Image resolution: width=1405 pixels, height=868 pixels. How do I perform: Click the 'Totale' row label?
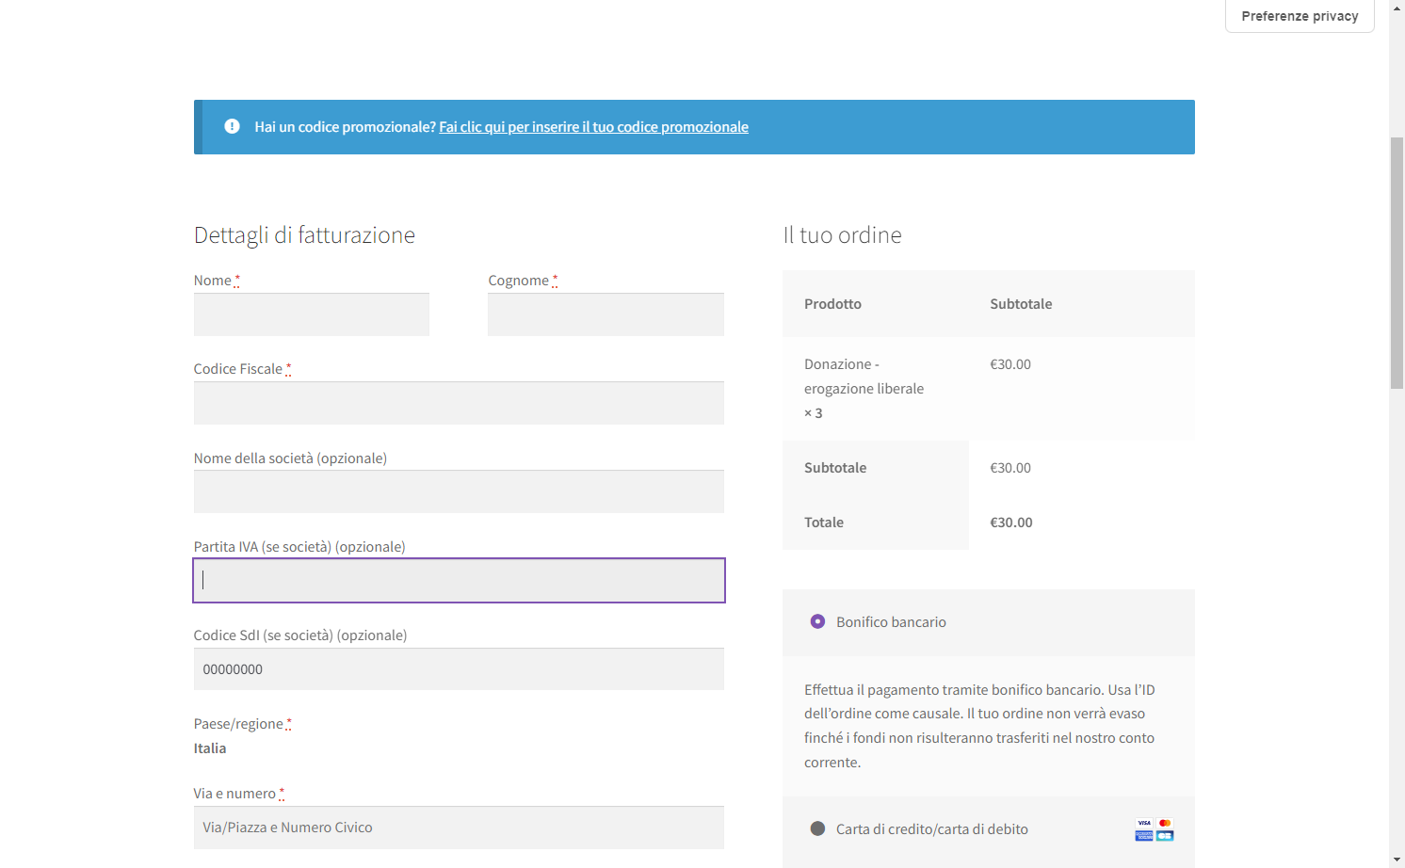824,522
